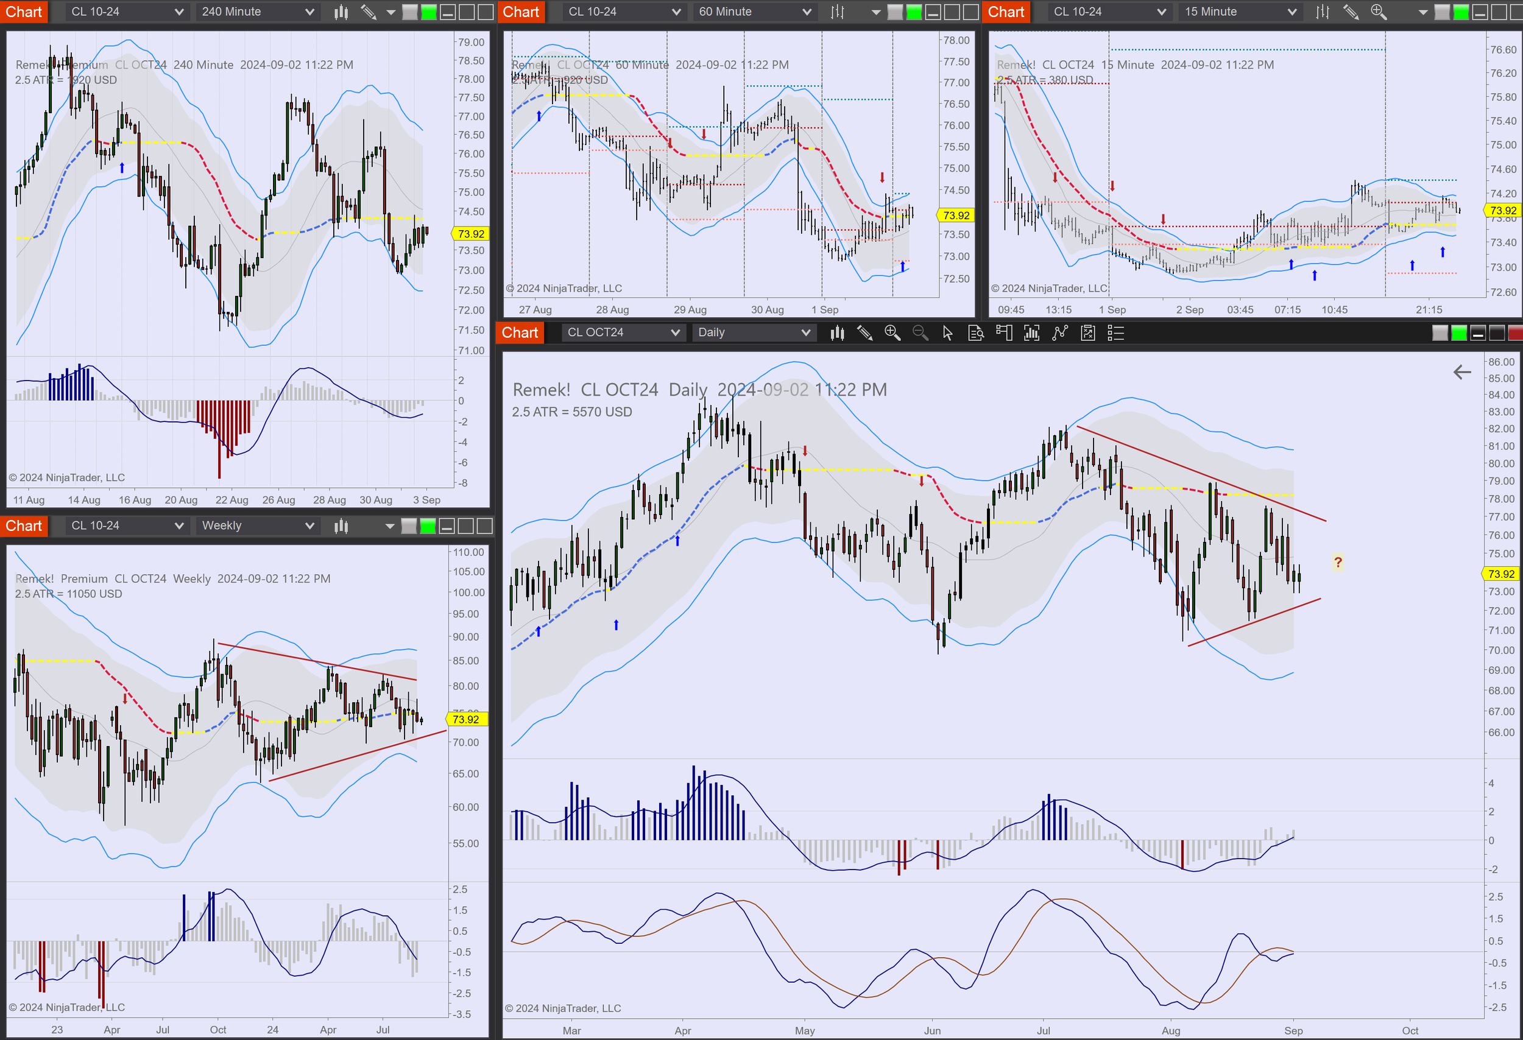1523x1040 pixels.
Task: Click drawing pencil icon in 15 Minute chart
Action: (1351, 12)
